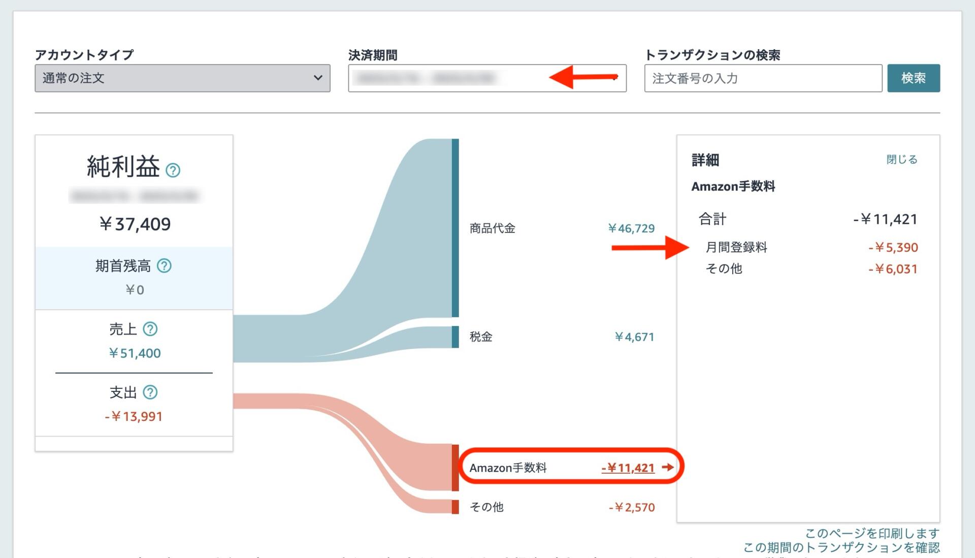This screenshot has height=558, width=975.
Task: Click inside the 注文番号の入力 order number field
Action: coord(762,78)
